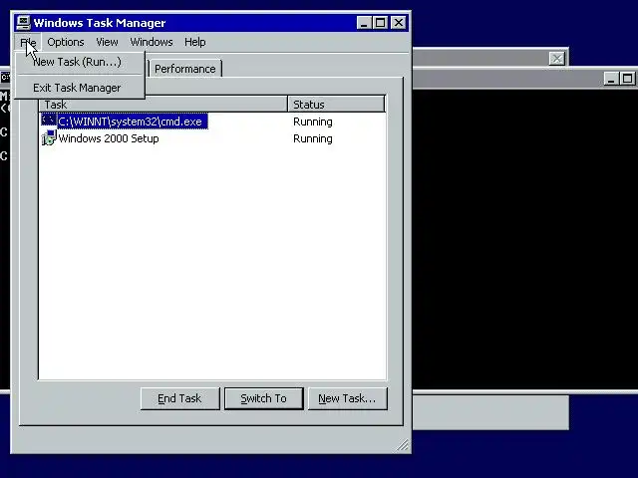Click the Windows 2000 Setup task icon
638x478 pixels.
[x=49, y=138]
